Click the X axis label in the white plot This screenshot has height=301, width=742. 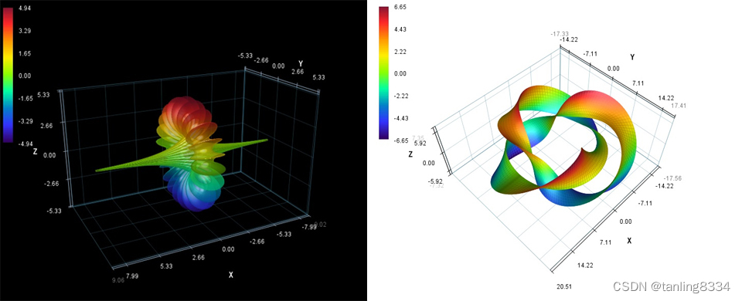[629, 241]
